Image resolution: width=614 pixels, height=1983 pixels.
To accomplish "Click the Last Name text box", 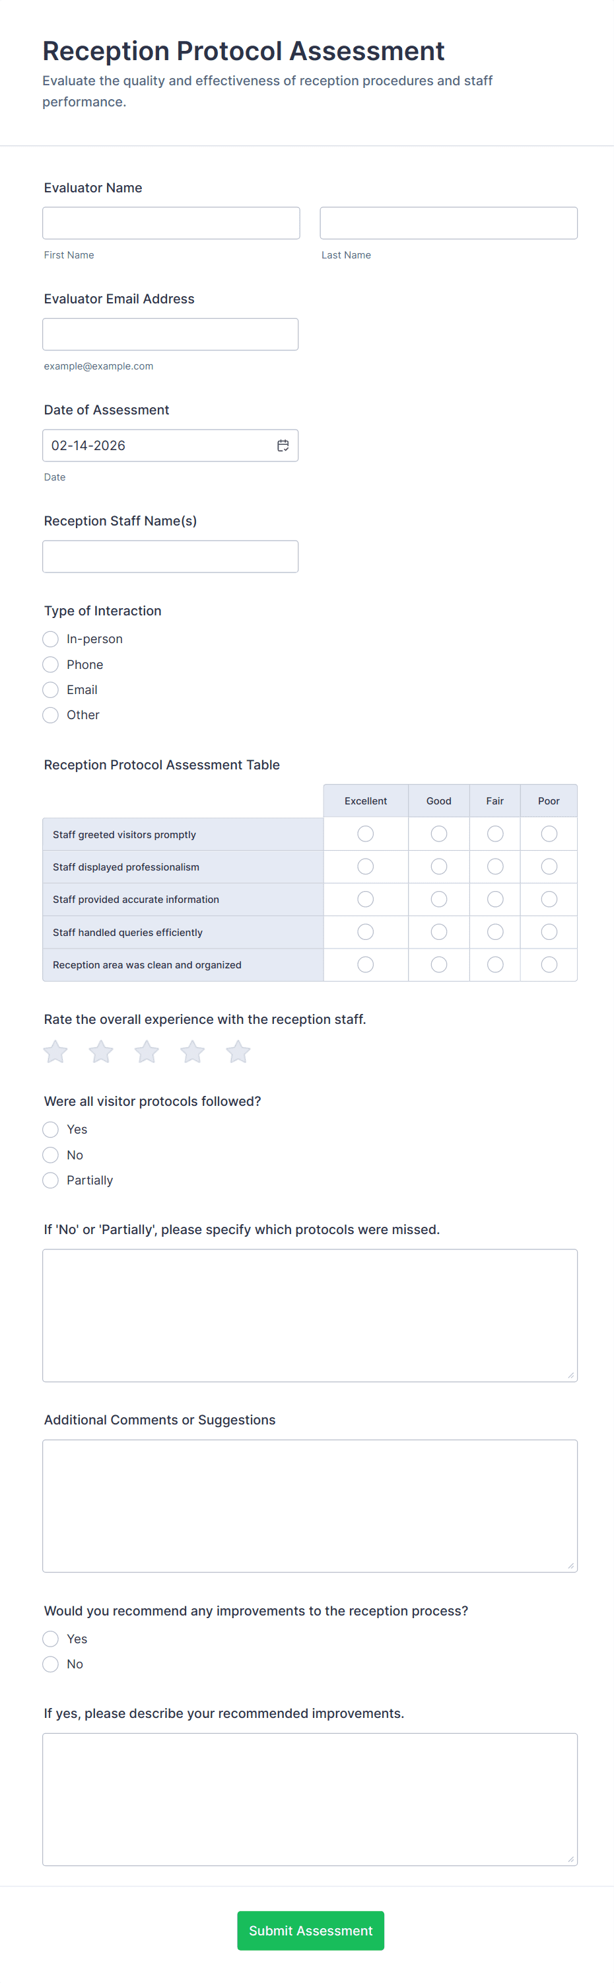I will (x=449, y=223).
